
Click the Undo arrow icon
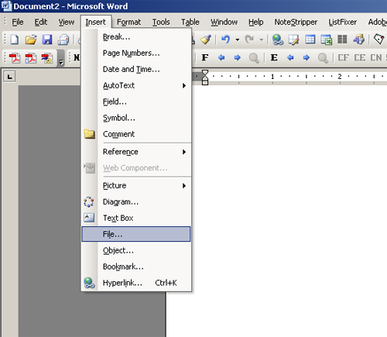(225, 40)
